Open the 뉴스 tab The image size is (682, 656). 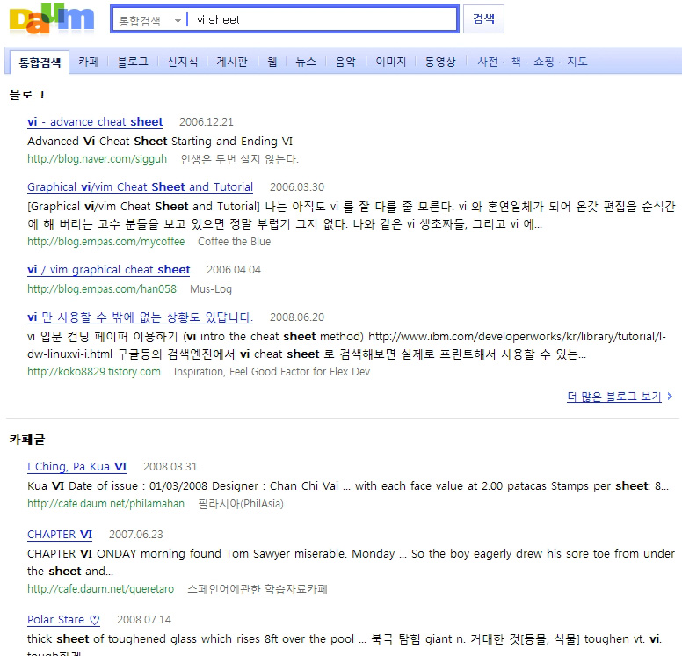coord(306,62)
